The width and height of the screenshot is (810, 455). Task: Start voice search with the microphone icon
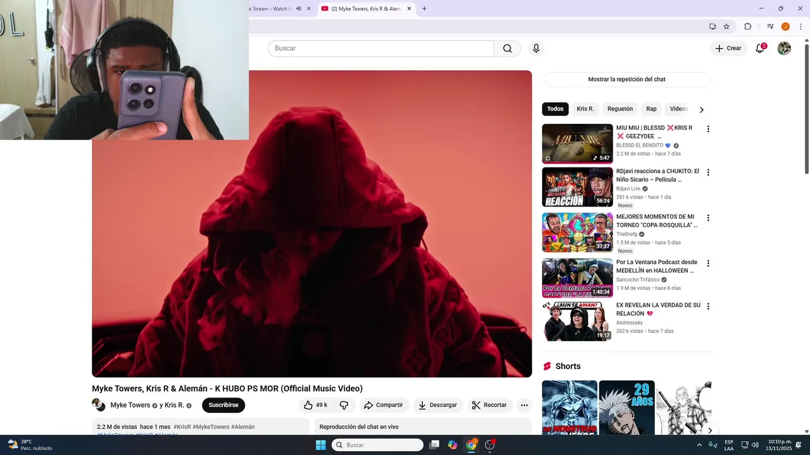click(x=536, y=49)
